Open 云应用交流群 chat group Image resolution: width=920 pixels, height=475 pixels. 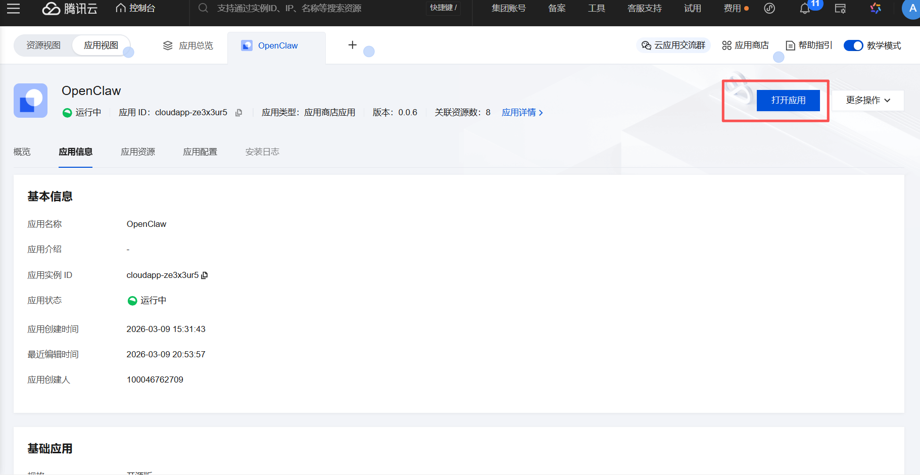(673, 45)
